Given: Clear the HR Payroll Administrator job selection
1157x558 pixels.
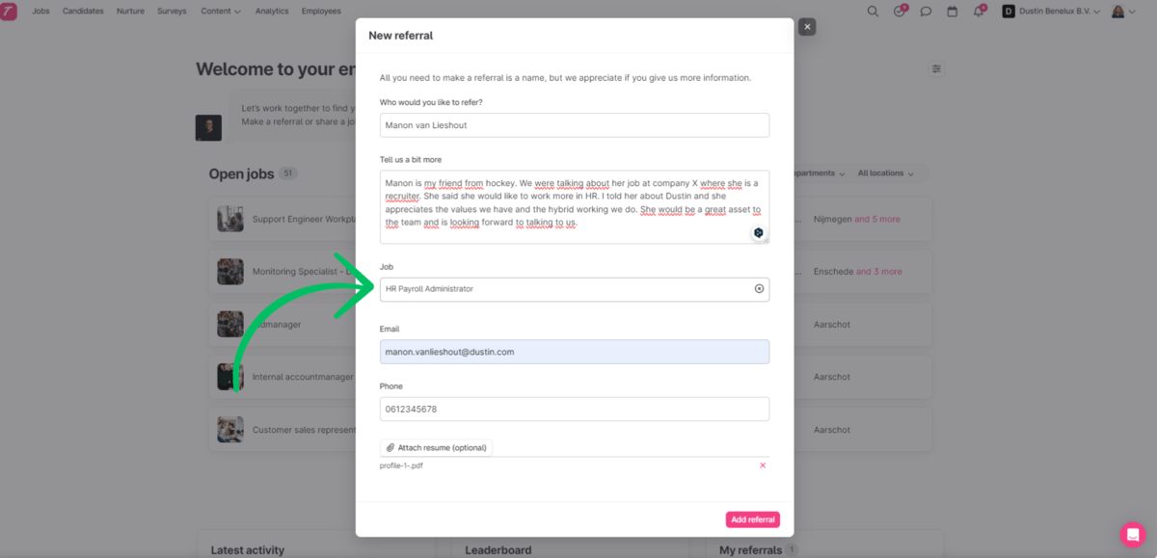Looking at the screenshot, I should (759, 289).
